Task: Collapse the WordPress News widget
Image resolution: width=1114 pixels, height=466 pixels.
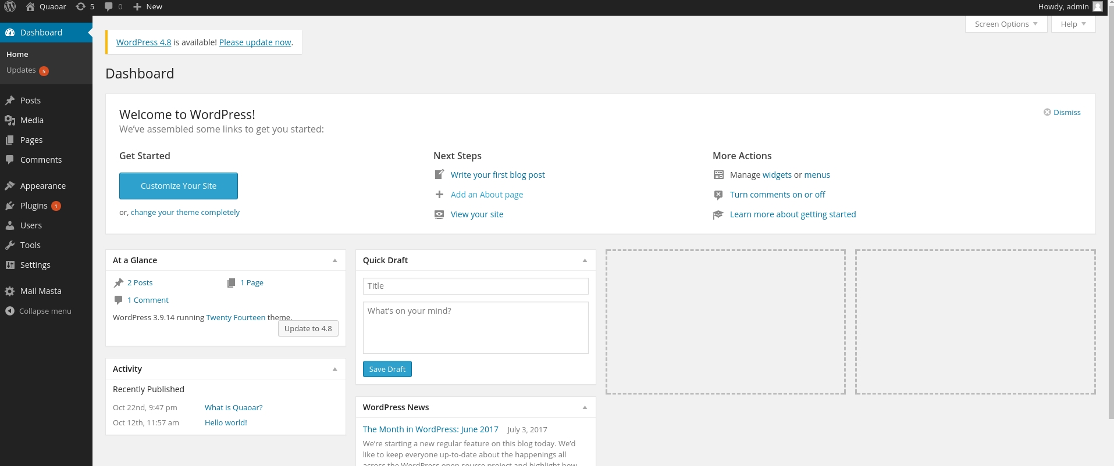Action: pos(585,407)
